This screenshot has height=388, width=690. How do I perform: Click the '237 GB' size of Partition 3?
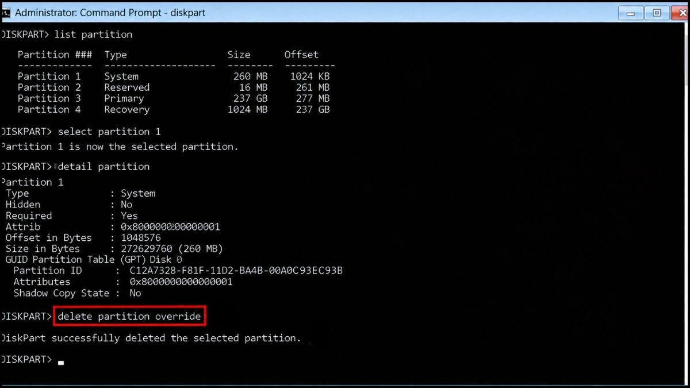tap(250, 98)
